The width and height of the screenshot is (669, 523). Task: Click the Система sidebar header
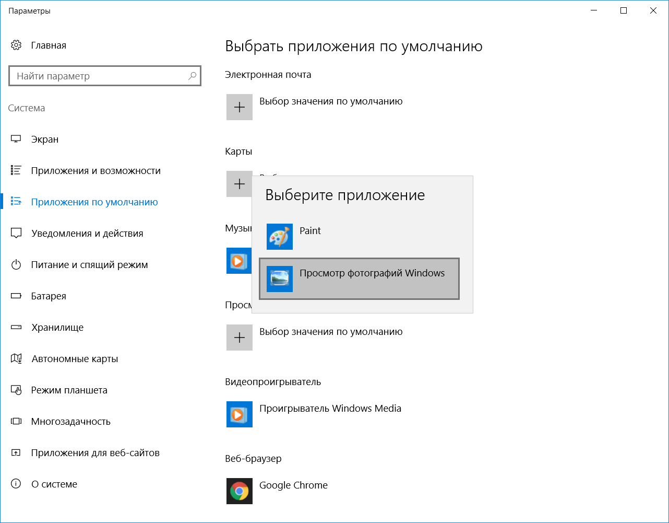pyautogui.click(x=27, y=108)
